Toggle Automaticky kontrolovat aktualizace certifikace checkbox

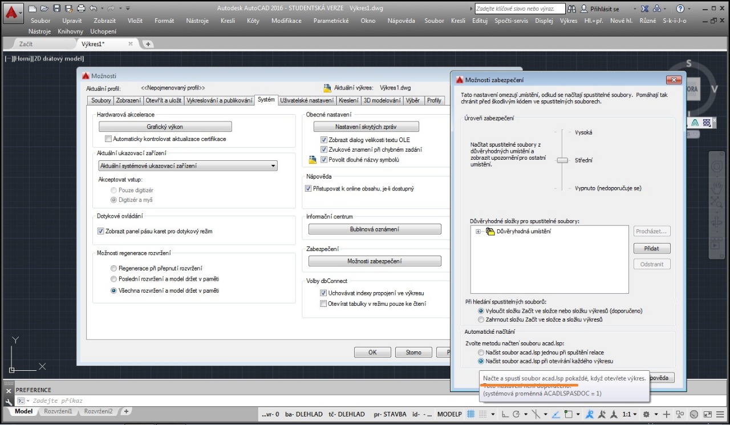coord(108,139)
